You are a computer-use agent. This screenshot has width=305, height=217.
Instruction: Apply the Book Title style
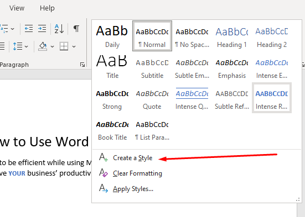[112, 129]
